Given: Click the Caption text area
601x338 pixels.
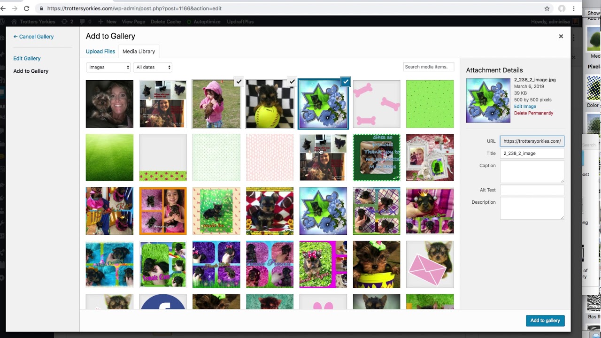Looking at the screenshot, I should pos(532,171).
